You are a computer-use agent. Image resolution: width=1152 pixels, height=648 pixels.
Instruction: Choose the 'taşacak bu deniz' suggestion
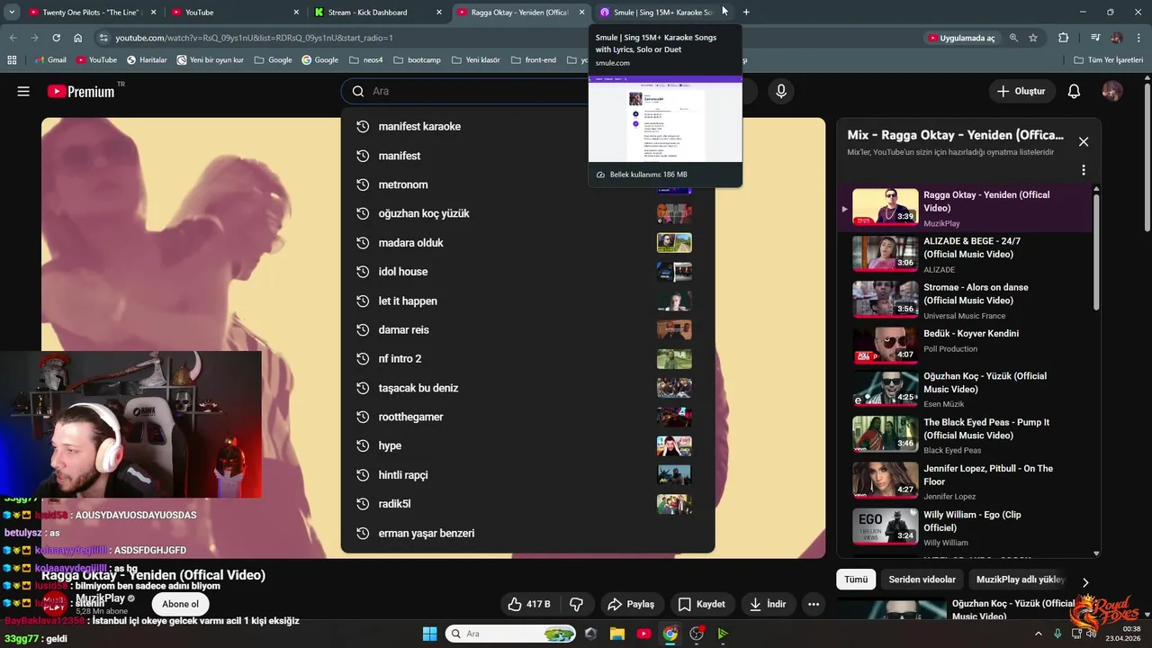pyautogui.click(x=527, y=388)
